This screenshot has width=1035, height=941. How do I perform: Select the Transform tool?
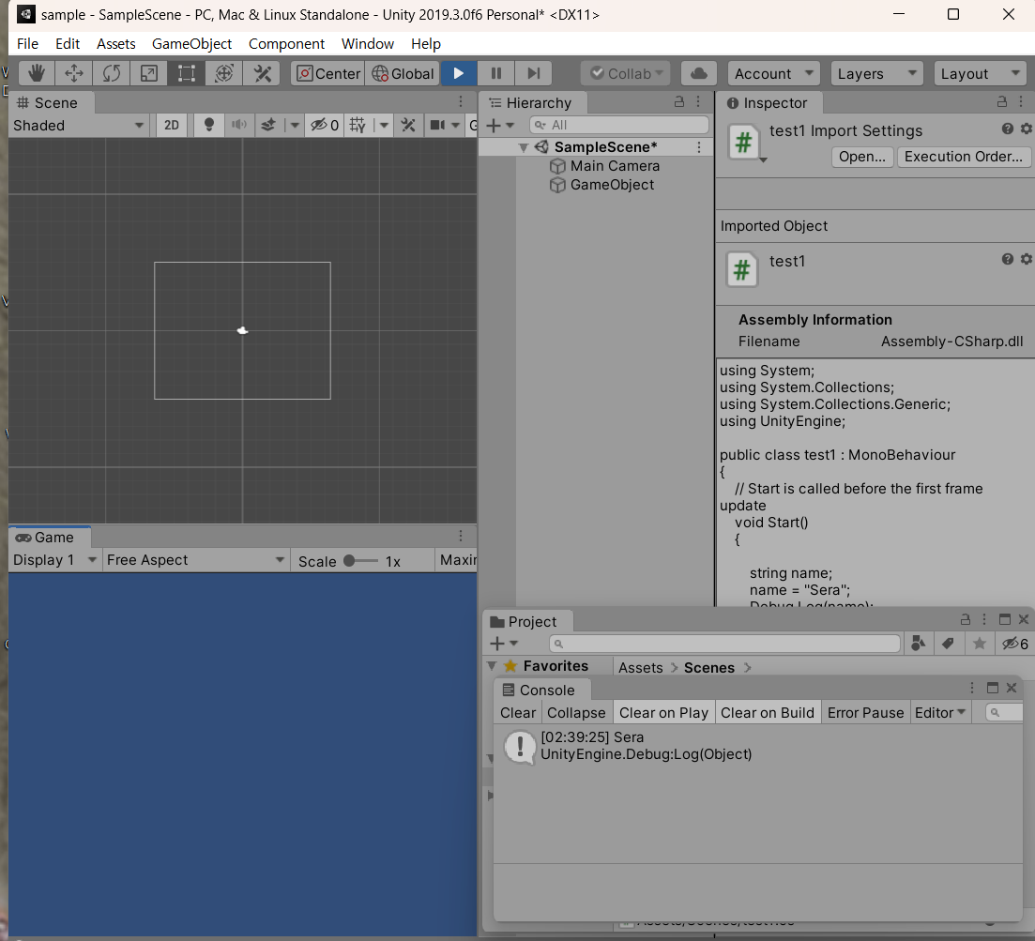tap(224, 73)
